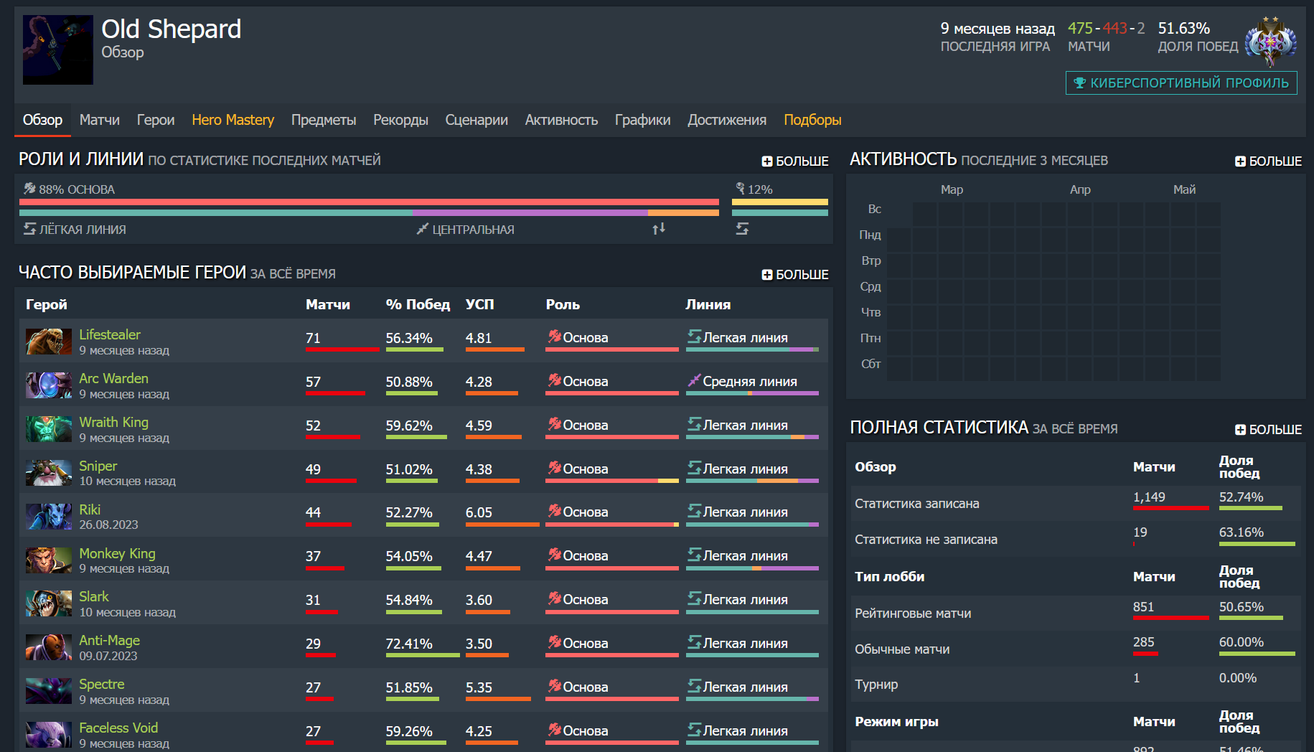
Task: Open the Riki hero link
Action: (90, 509)
